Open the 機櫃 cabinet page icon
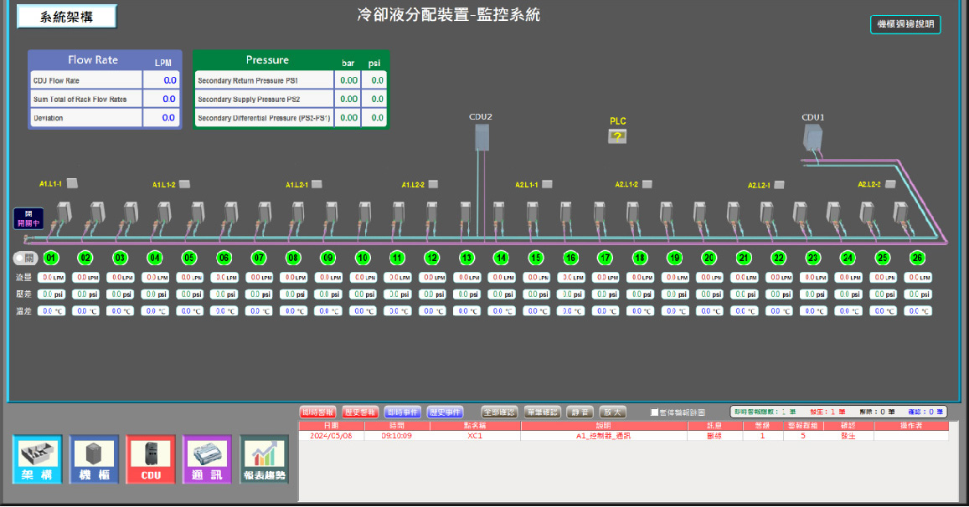969x507 pixels. tap(94, 459)
